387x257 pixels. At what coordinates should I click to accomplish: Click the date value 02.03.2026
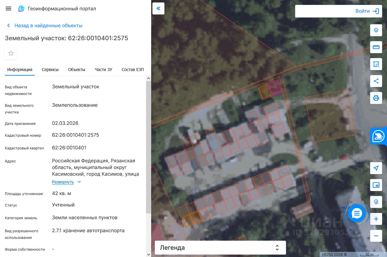tap(65, 123)
